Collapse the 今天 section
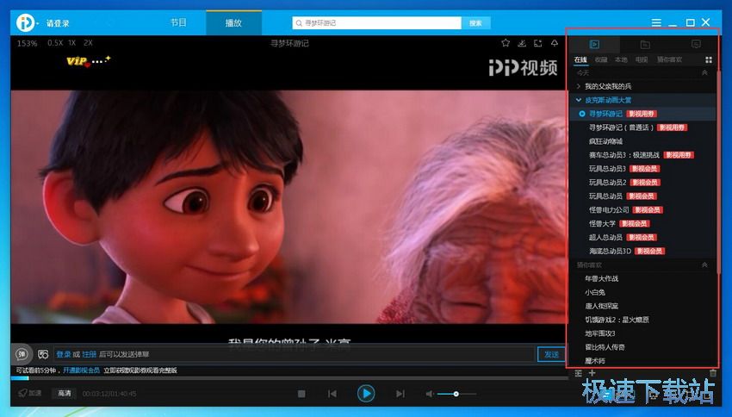732x417 pixels. [704, 73]
